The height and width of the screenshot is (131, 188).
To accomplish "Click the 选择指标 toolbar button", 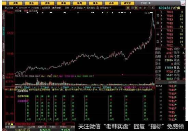I will (56, 8).
